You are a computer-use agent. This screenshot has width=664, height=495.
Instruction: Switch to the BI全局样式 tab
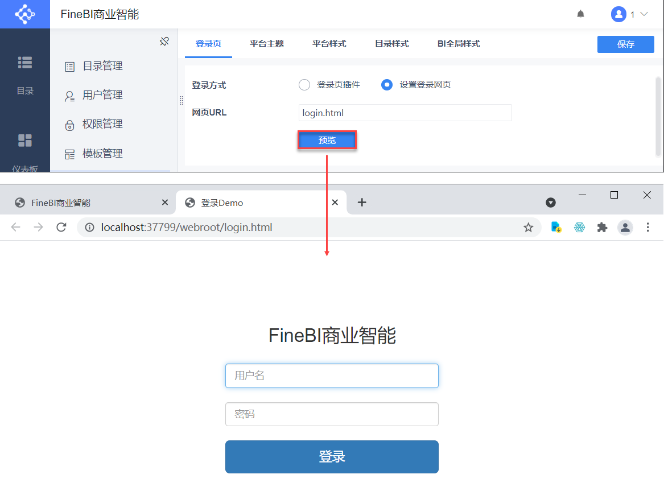click(x=459, y=44)
